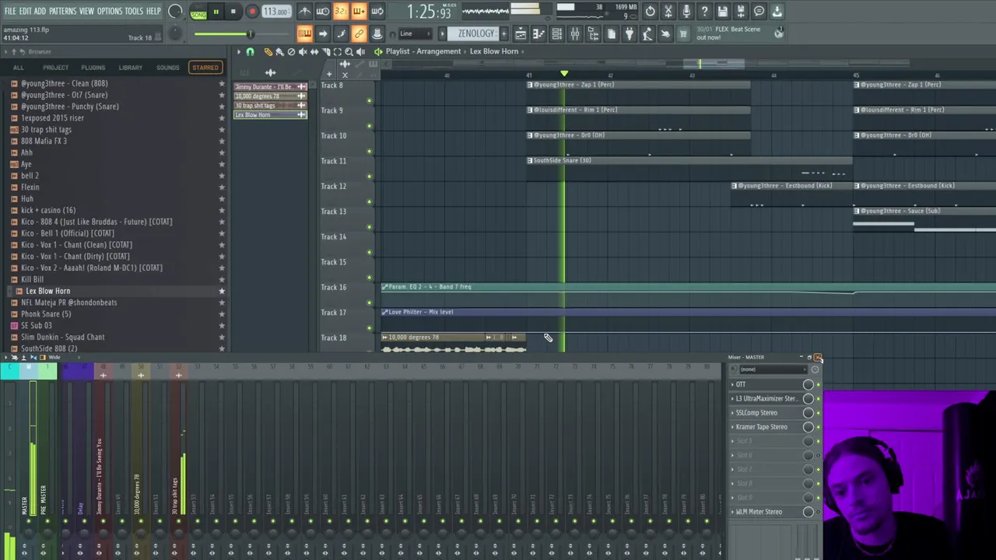Viewport: 996px width, 560px height.
Task: Expand SSLComp Stereo slot arrow
Action: (x=732, y=412)
